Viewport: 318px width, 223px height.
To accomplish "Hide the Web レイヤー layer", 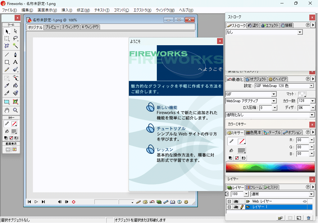I will 236,201.
